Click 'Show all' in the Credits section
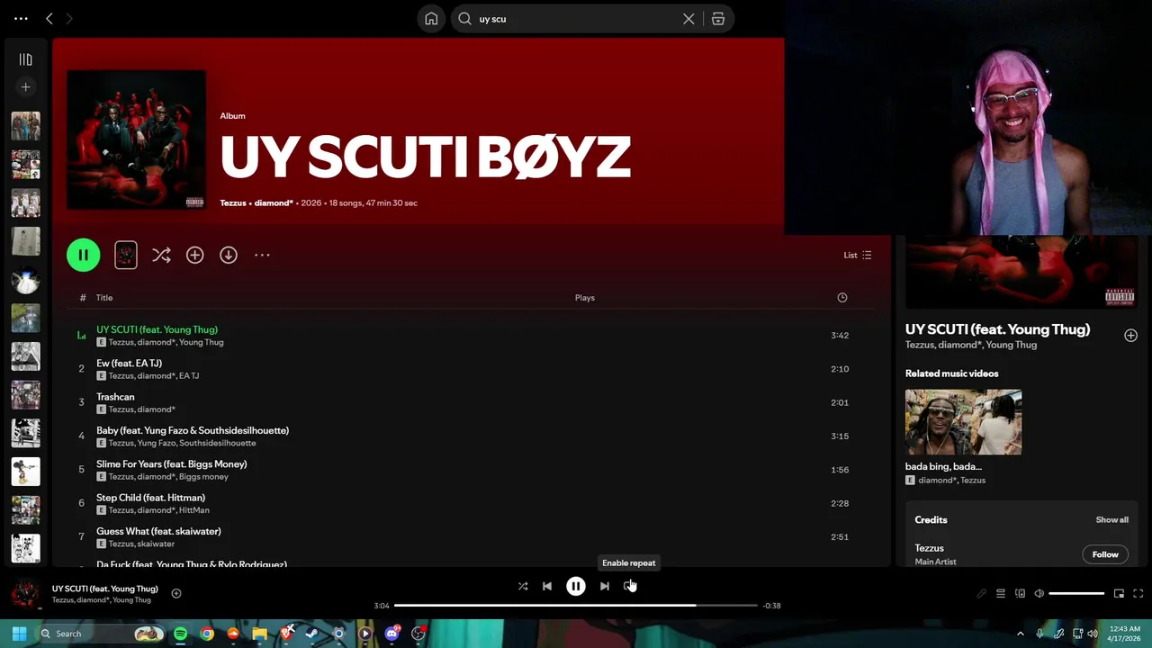Viewport: 1152px width, 648px height. click(1111, 519)
